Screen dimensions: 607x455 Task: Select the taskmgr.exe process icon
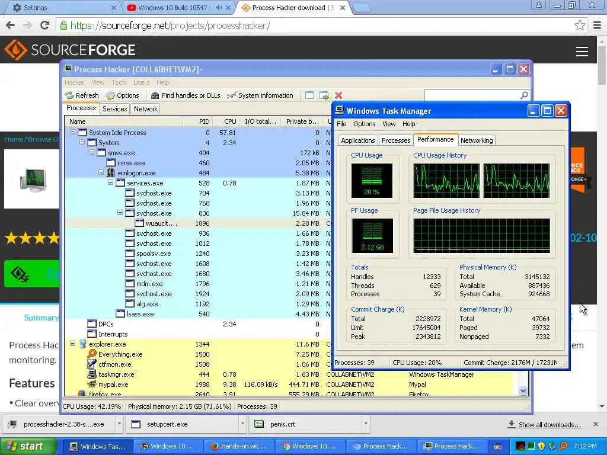[92, 374]
